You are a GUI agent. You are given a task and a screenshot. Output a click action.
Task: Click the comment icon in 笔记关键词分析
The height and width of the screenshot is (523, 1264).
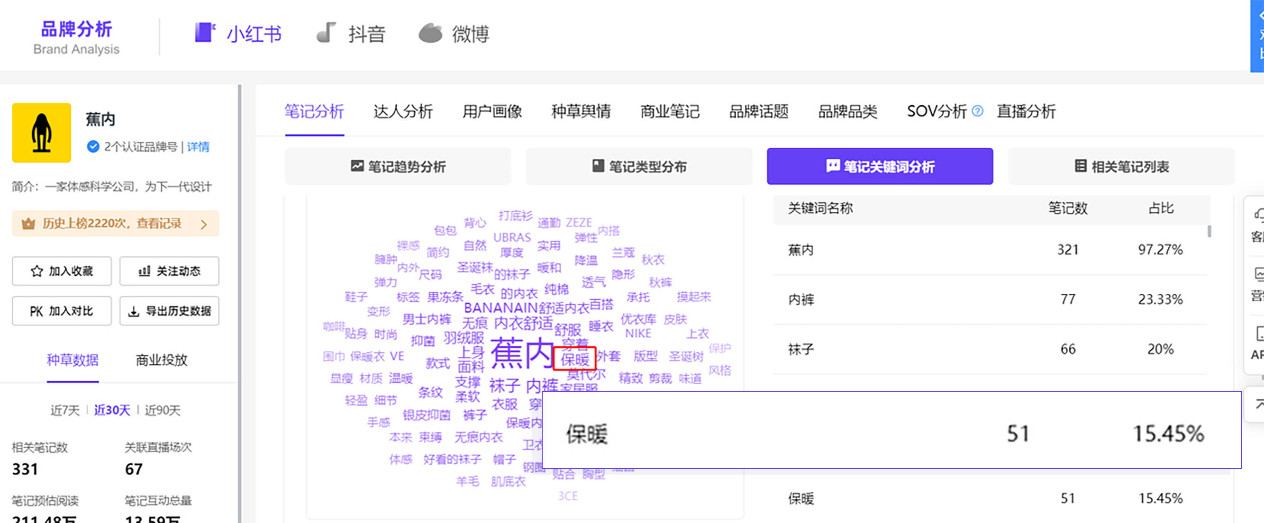coord(833,166)
